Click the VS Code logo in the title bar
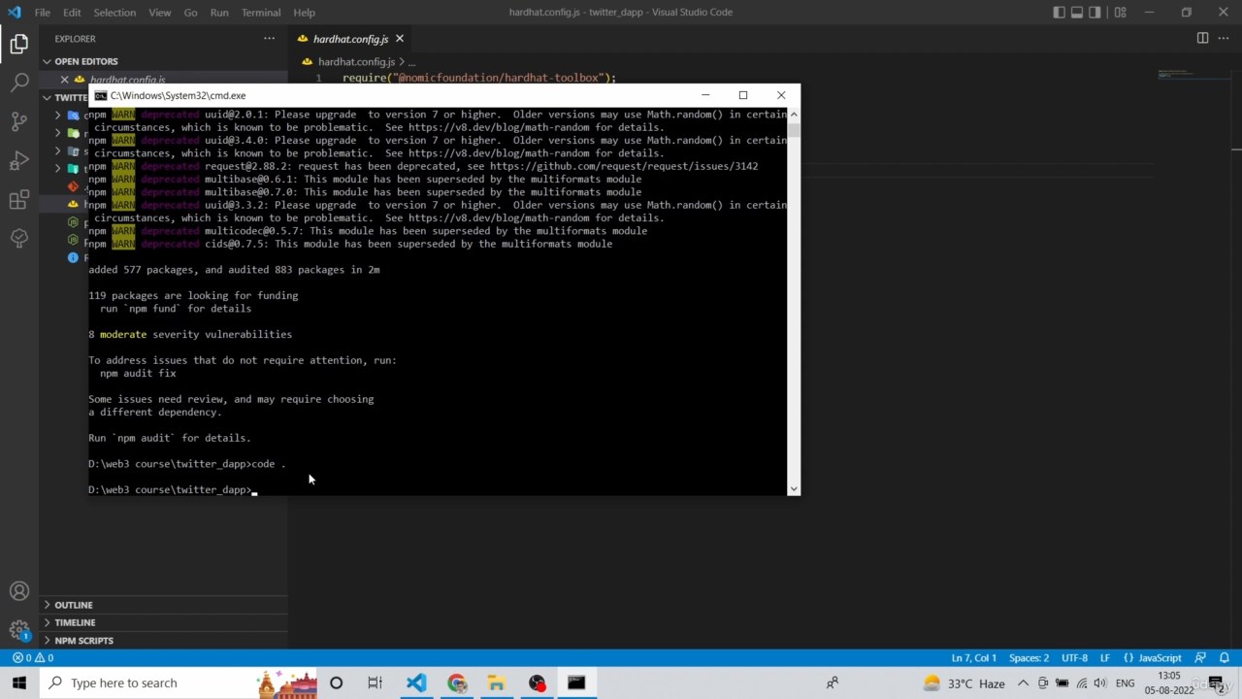1242x699 pixels. point(15,13)
